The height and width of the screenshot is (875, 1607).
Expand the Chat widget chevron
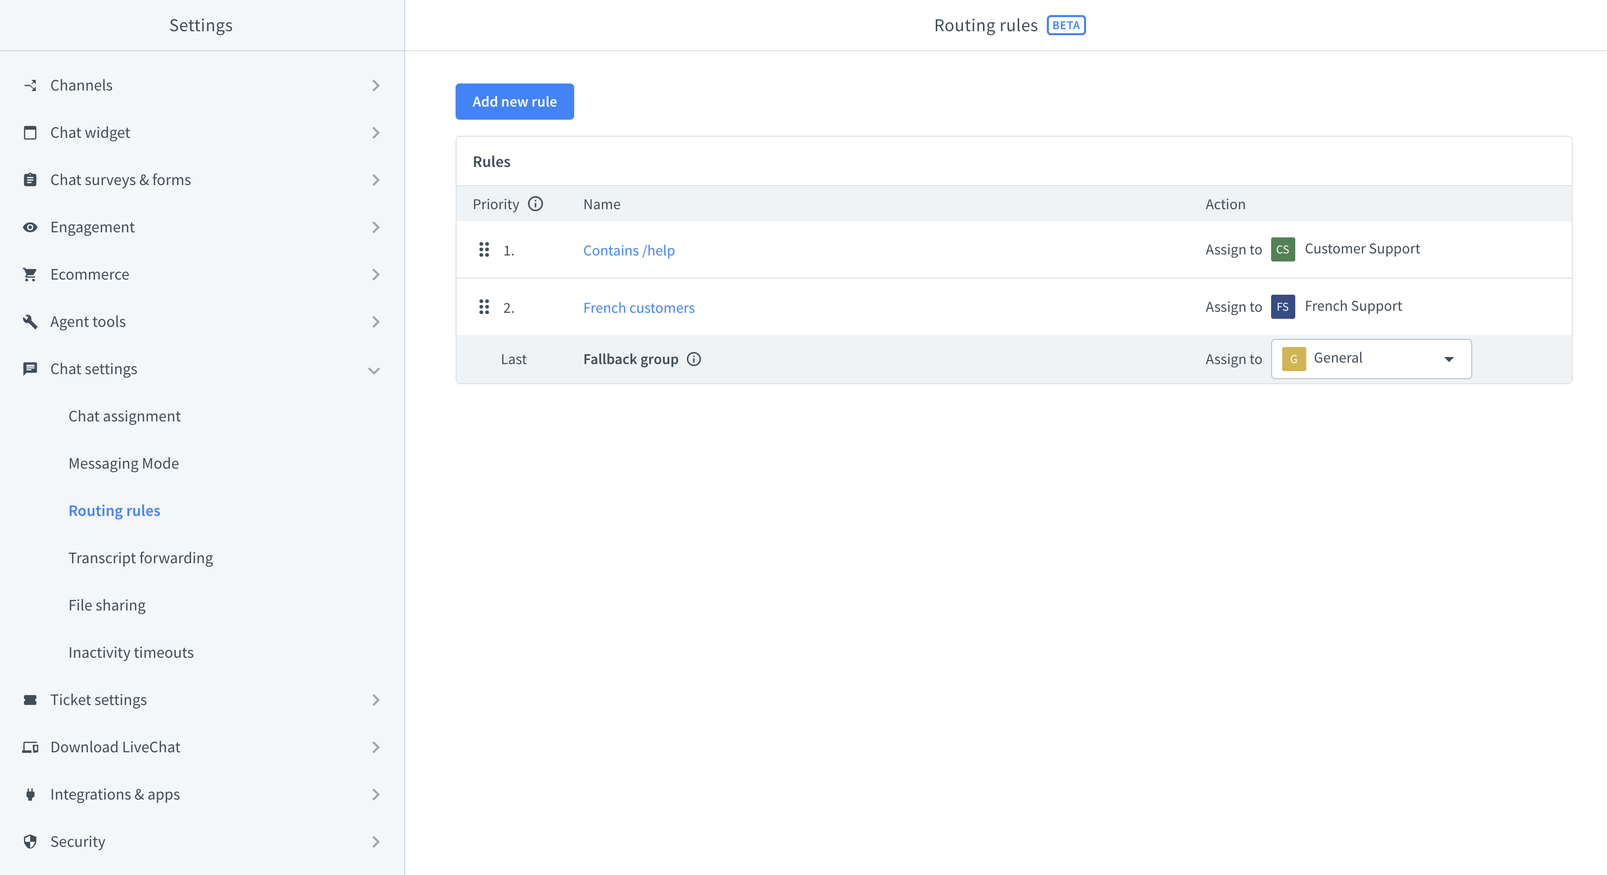[x=376, y=133]
